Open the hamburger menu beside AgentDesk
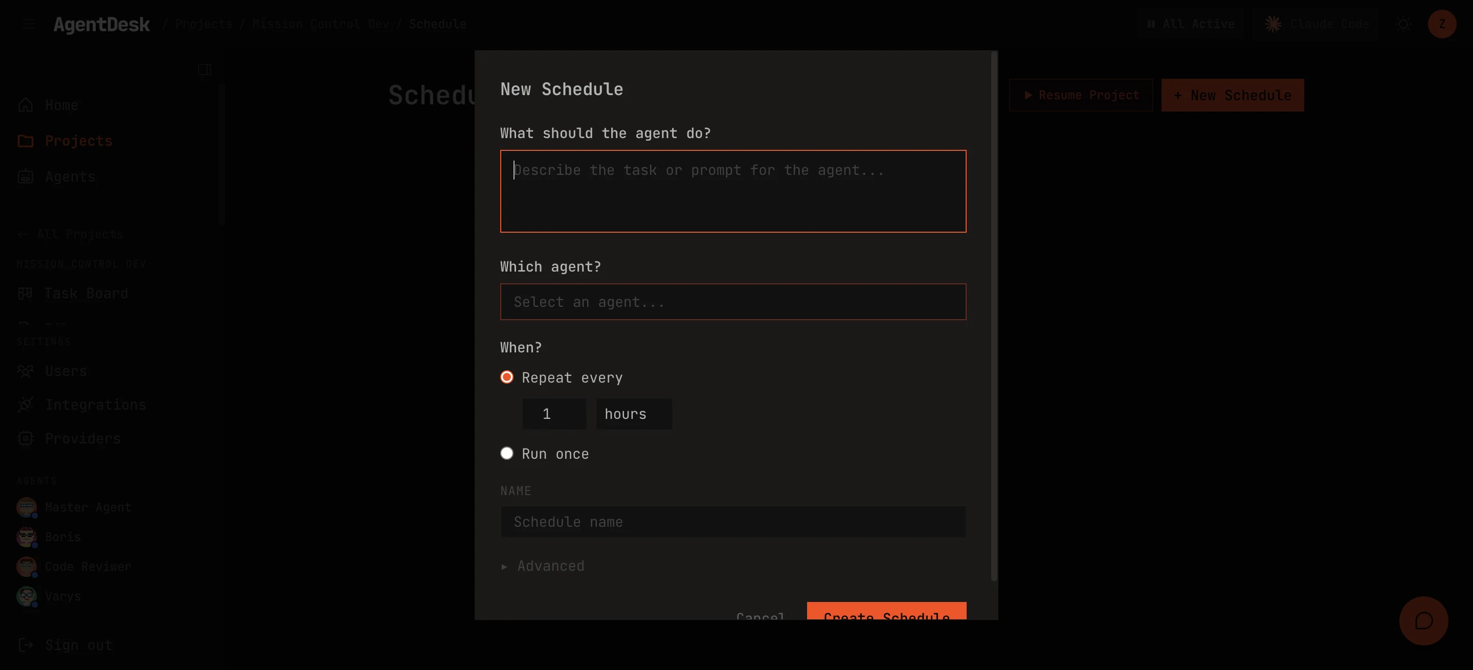1473x670 pixels. [29, 24]
